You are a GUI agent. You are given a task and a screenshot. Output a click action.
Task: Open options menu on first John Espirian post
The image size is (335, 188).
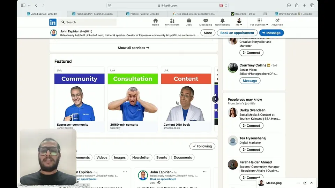tap(125, 172)
